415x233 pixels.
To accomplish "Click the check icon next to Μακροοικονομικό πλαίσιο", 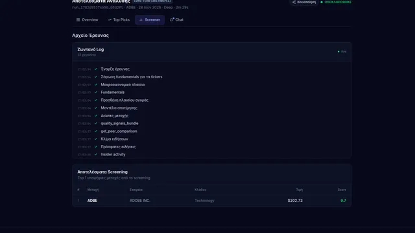I will pos(96,85).
